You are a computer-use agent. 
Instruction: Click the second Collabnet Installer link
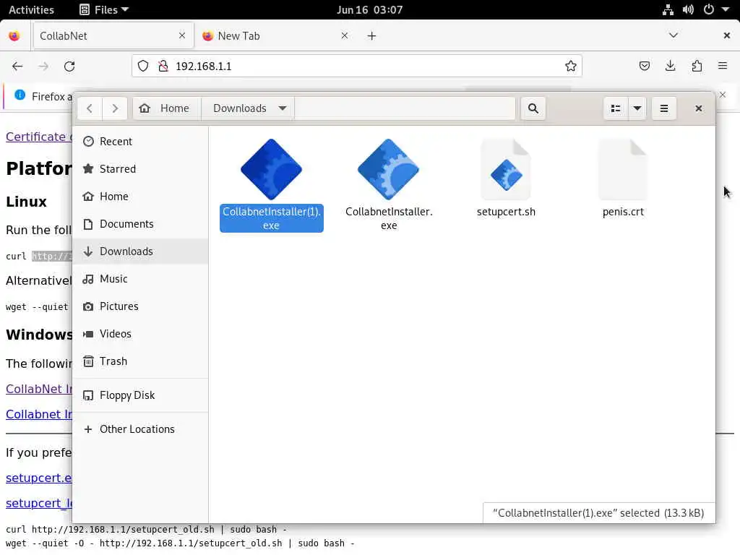[39, 414]
